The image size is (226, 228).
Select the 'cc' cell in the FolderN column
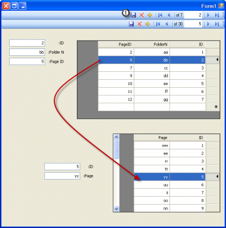pyautogui.click(x=152, y=68)
